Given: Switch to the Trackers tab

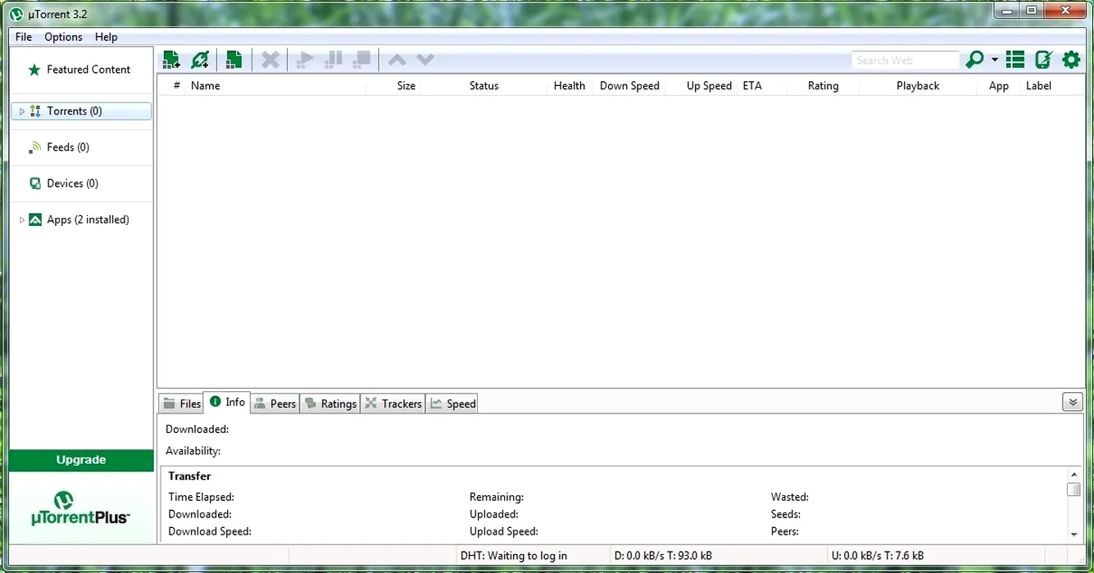Looking at the screenshot, I should pyautogui.click(x=393, y=404).
